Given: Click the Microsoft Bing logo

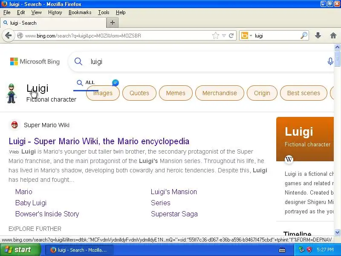Looking at the screenshot, I should [x=35, y=61].
